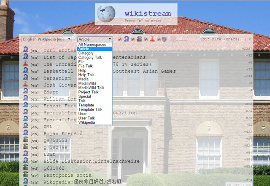
Task: Click user icon beside Curl Brothe row
Action: pyautogui.click(x=25, y=49)
